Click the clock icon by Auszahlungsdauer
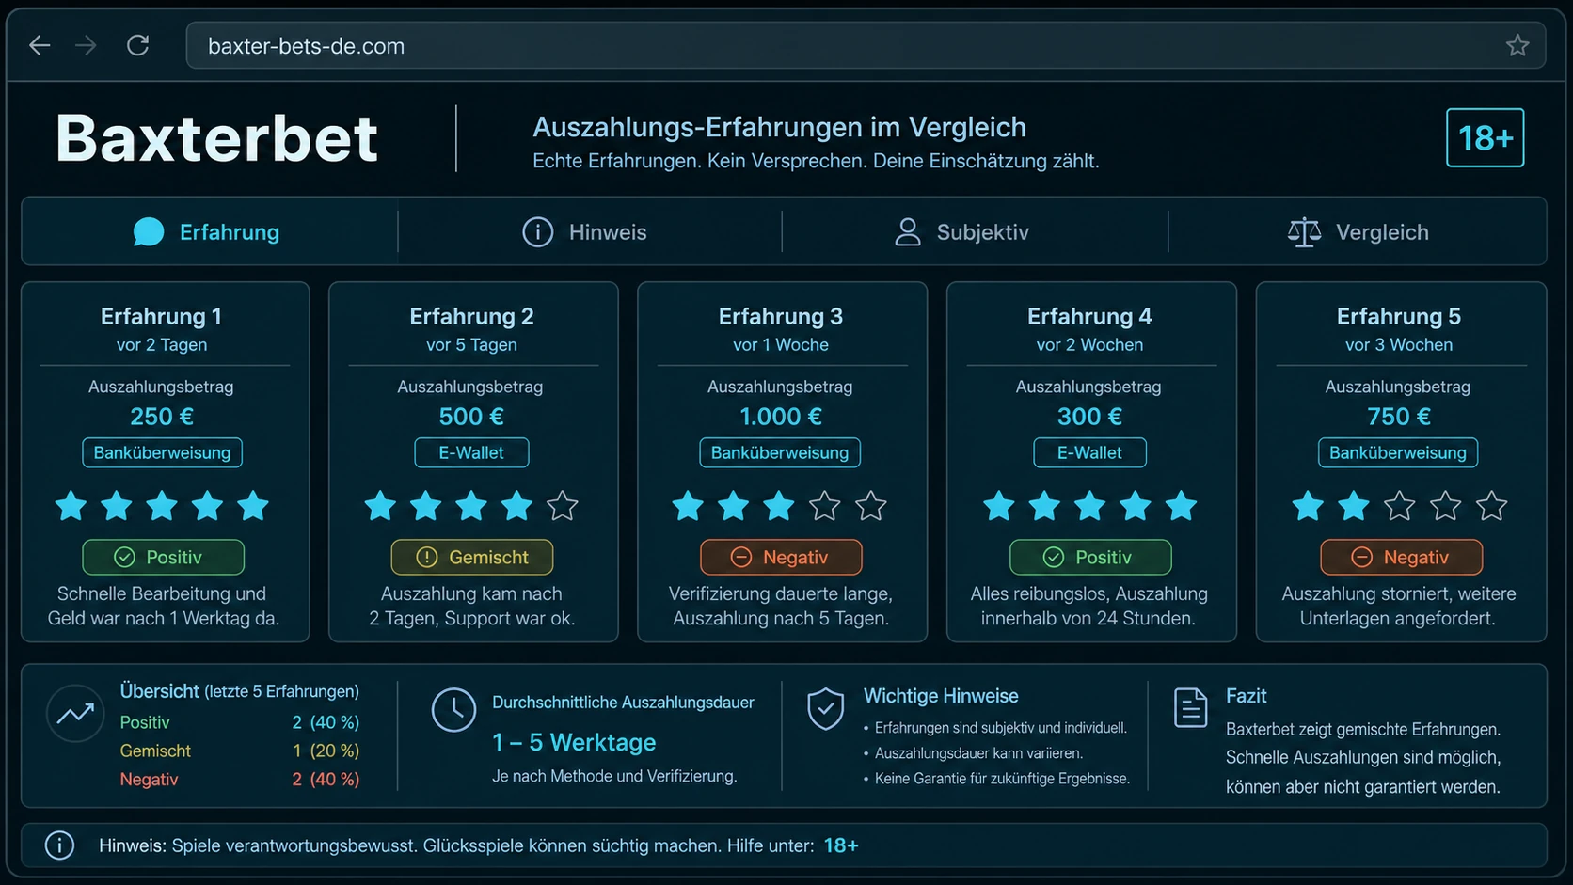 [453, 710]
